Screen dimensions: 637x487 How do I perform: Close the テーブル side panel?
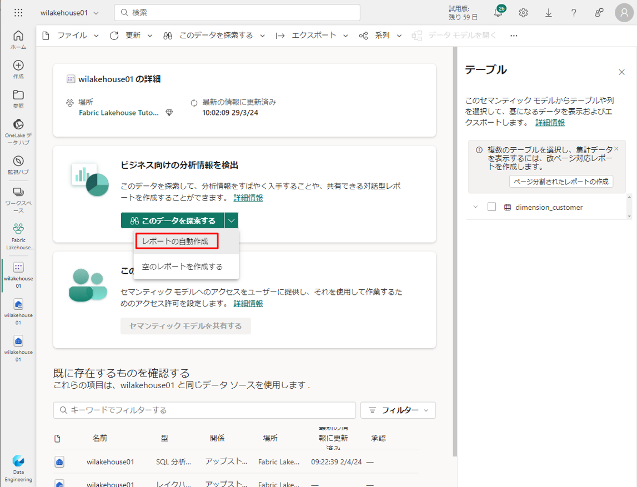tap(621, 72)
